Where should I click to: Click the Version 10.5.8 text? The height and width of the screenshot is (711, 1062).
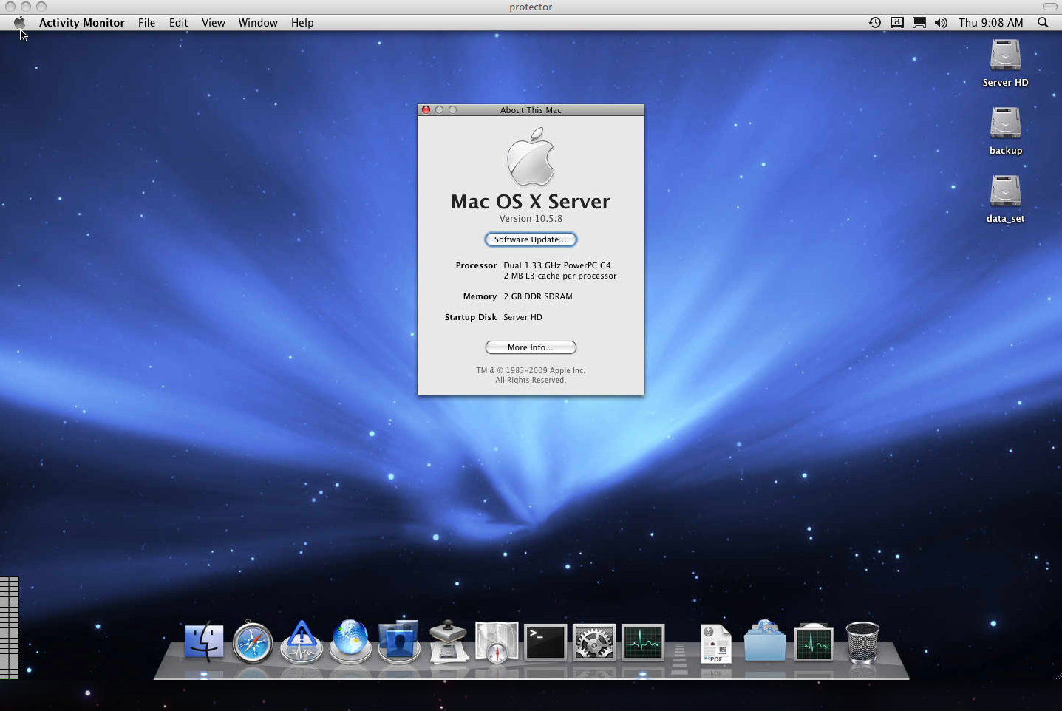coord(531,219)
